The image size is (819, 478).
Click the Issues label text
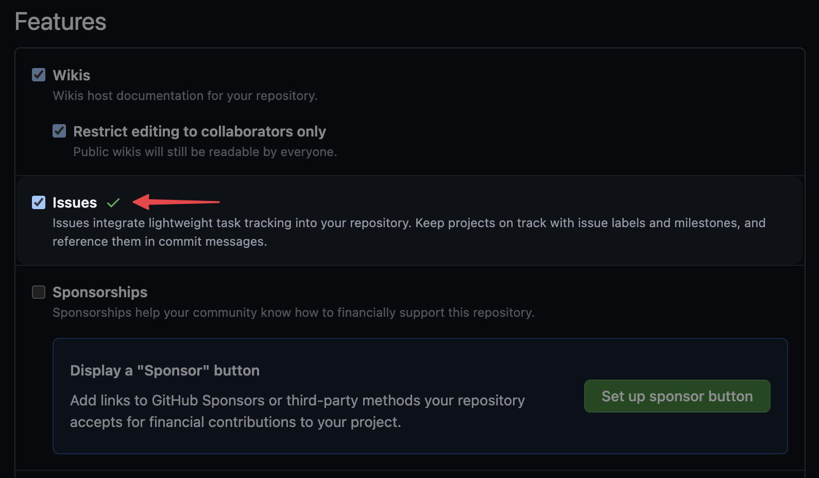pyautogui.click(x=75, y=202)
